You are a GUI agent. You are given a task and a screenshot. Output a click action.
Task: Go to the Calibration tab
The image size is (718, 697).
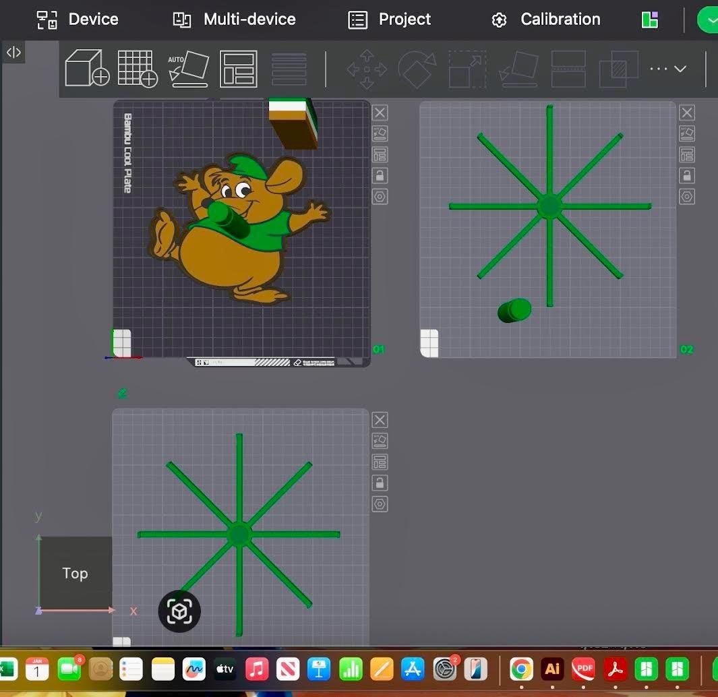(545, 20)
